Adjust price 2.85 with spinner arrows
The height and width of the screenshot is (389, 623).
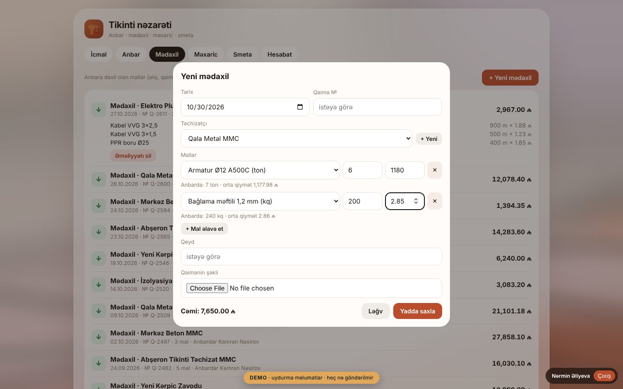pos(416,201)
